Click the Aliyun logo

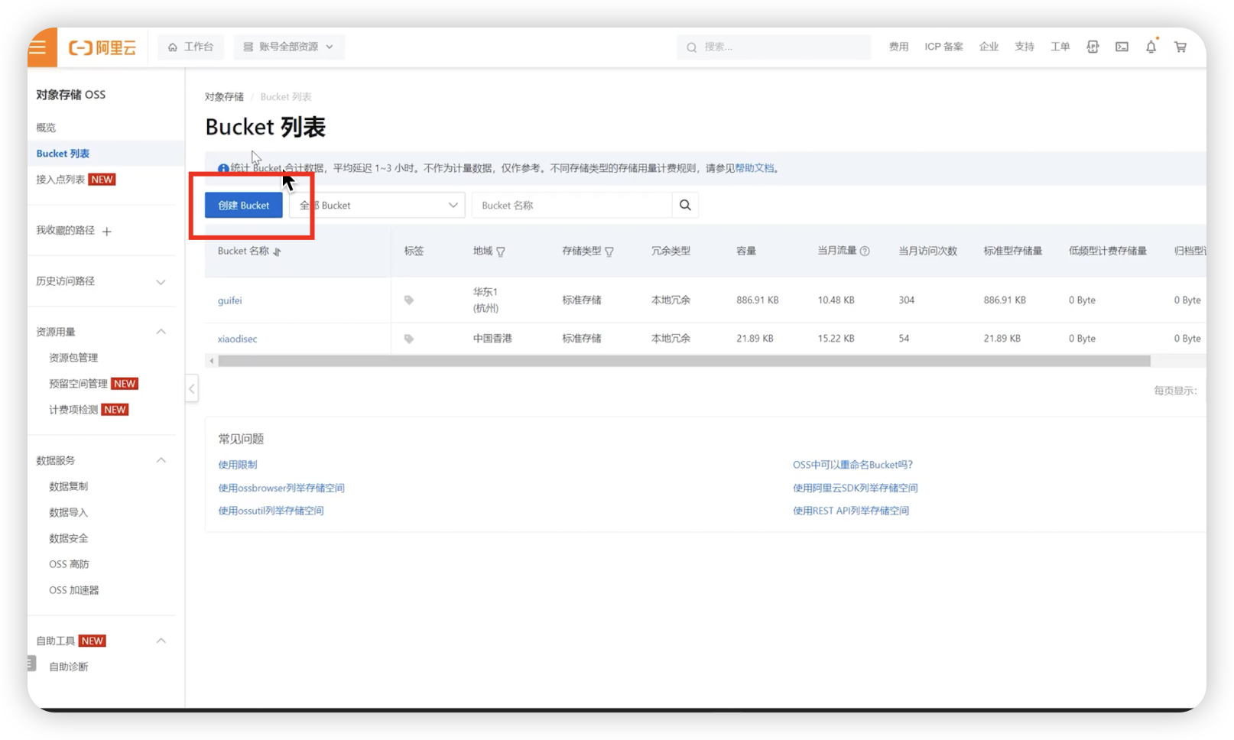pos(102,47)
